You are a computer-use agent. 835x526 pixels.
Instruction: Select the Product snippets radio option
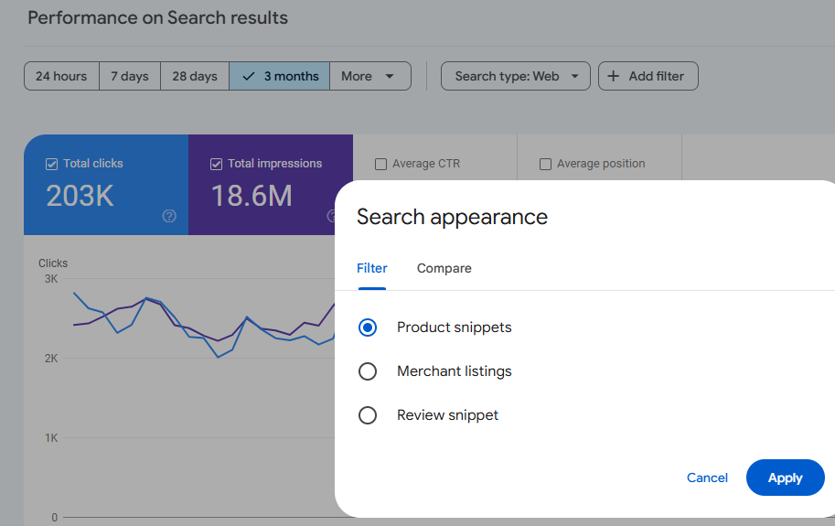(x=368, y=327)
